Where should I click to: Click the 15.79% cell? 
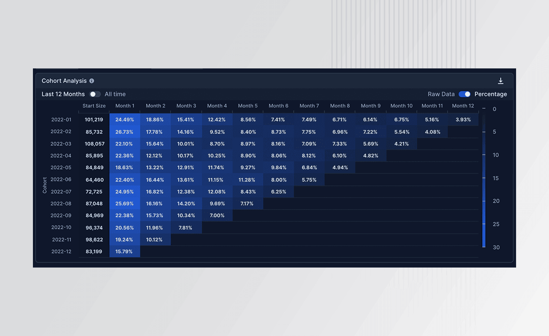coord(125,251)
